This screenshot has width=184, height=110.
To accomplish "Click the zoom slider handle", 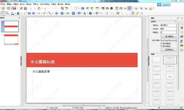I will pos(169,108).
